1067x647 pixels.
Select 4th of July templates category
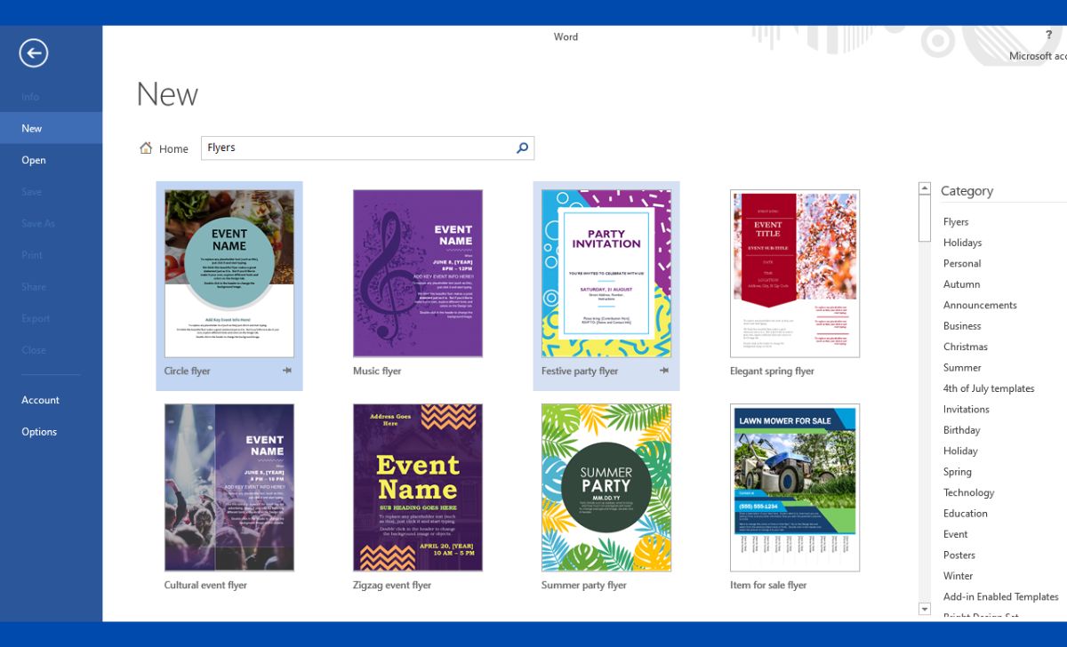pos(989,388)
